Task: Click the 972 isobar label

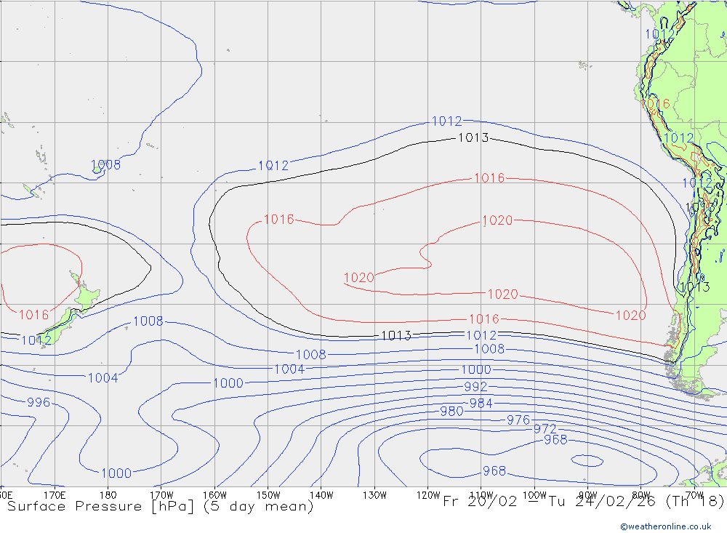Action: (545, 428)
